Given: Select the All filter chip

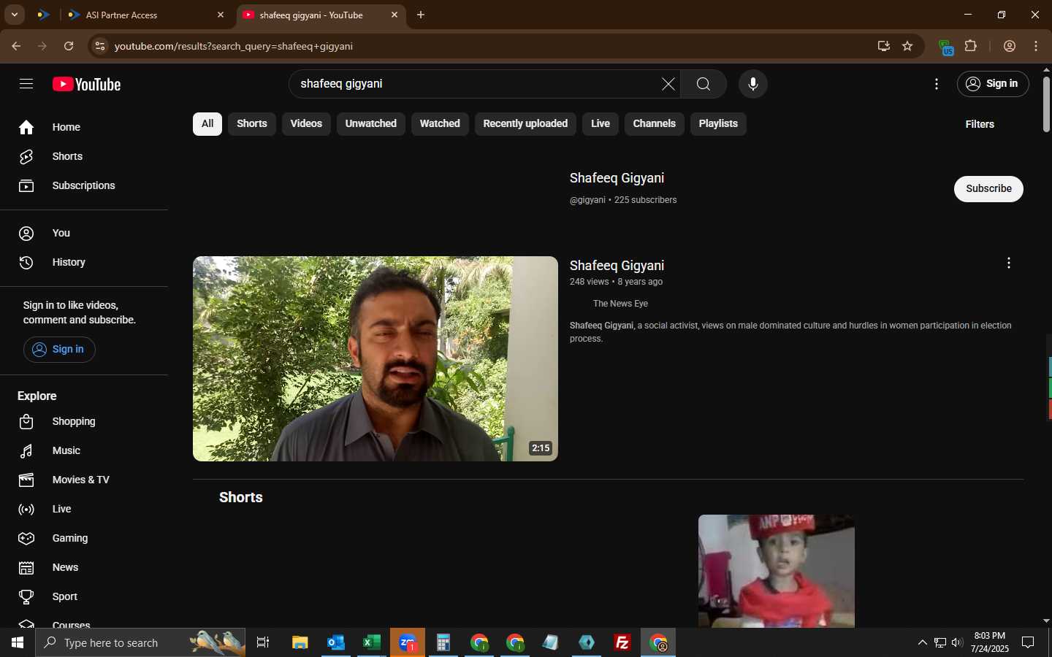Looking at the screenshot, I should click(x=207, y=124).
